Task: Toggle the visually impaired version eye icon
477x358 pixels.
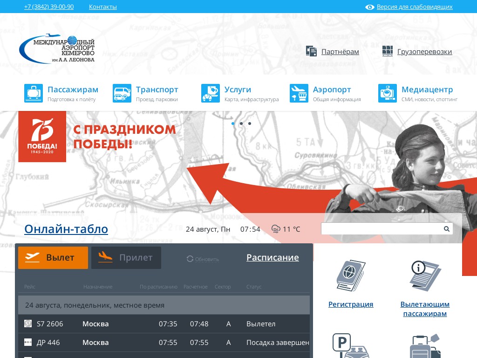Action: pyautogui.click(x=370, y=7)
